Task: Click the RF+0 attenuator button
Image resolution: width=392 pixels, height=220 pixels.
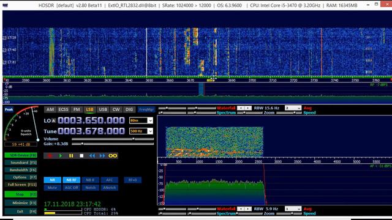Action: [x=132, y=180]
